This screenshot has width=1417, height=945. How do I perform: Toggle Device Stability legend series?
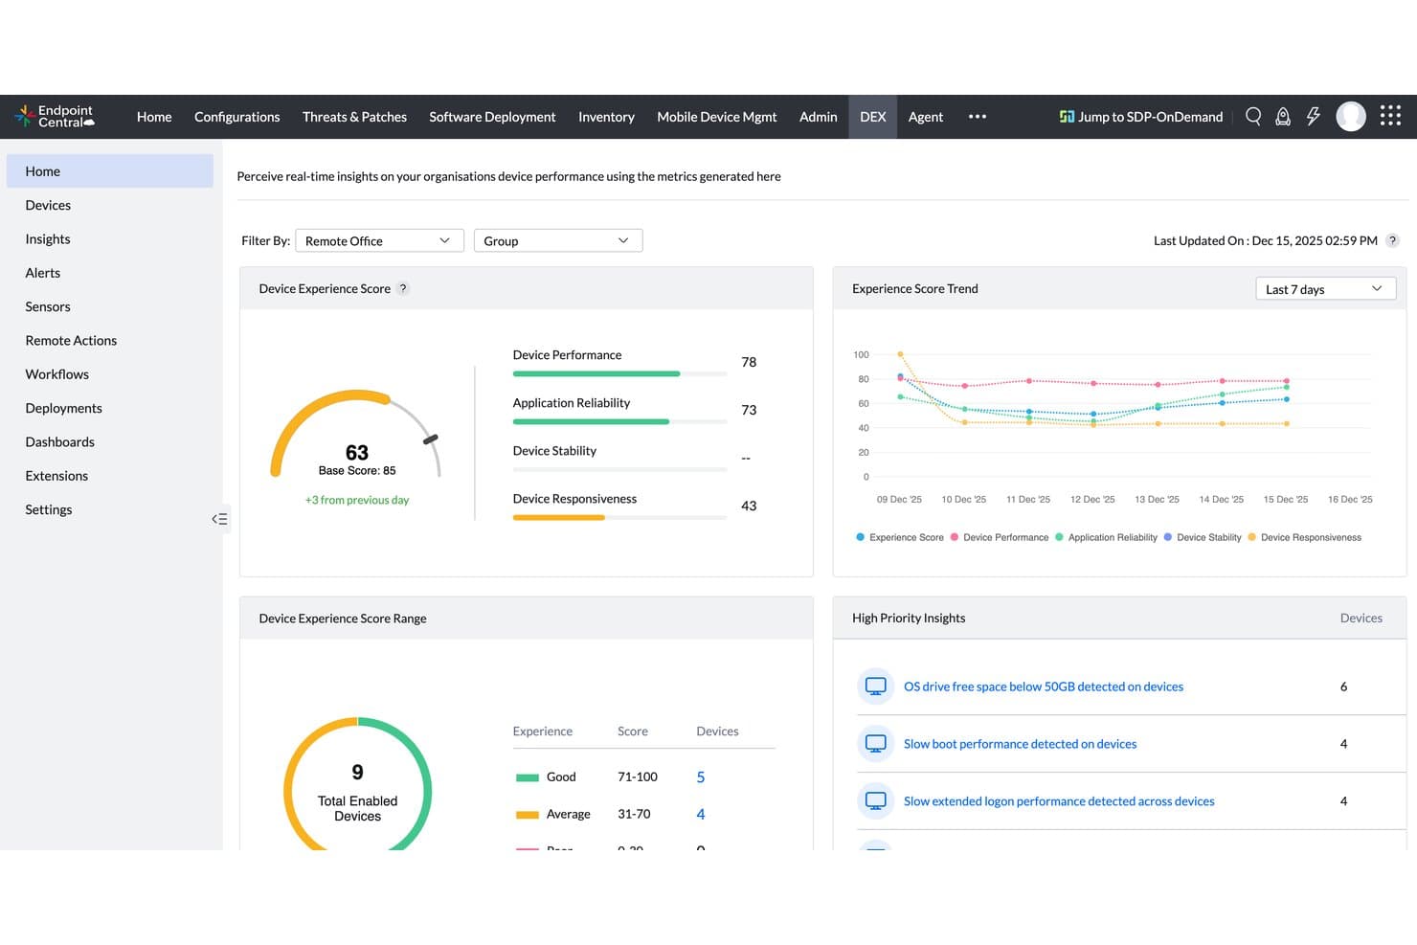[1203, 537]
